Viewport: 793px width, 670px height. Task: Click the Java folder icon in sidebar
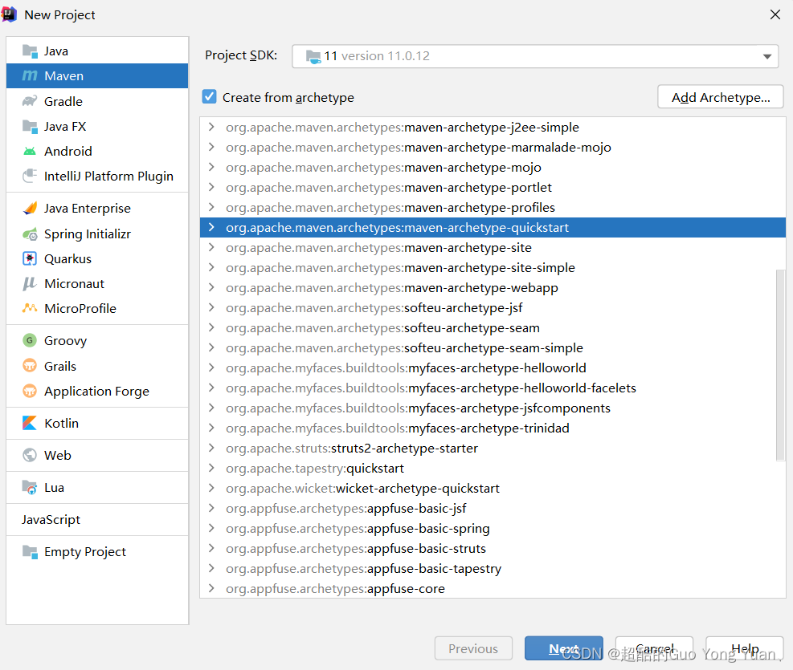(30, 51)
